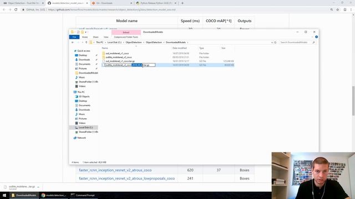The height and width of the screenshot is (199, 355).
Task: Select the ssd_mobilenet_v1_coco.tar.gz file
Action: pos(120,61)
